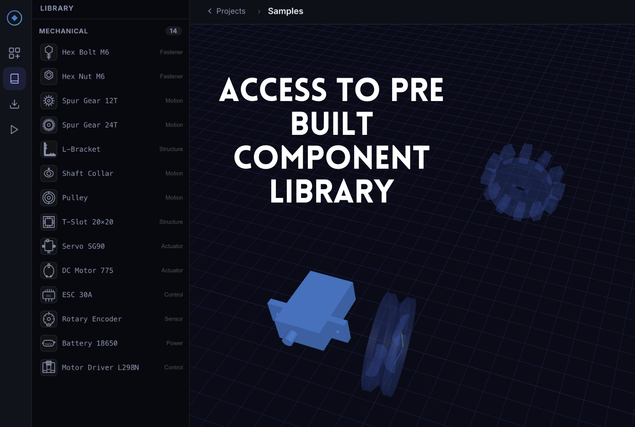
Task: Select Shaft Collar text label
Action: (87, 173)
